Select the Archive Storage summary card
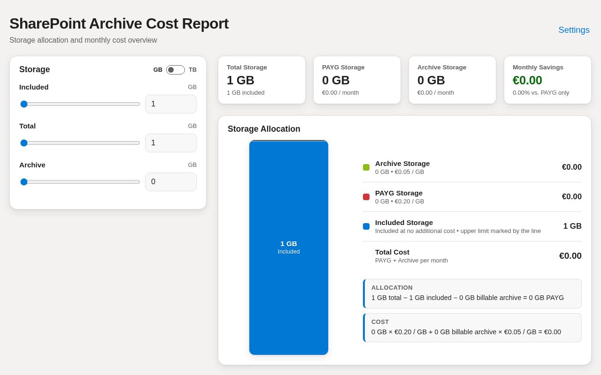Viewport: 601px width, 375px height. coord(453,80)
